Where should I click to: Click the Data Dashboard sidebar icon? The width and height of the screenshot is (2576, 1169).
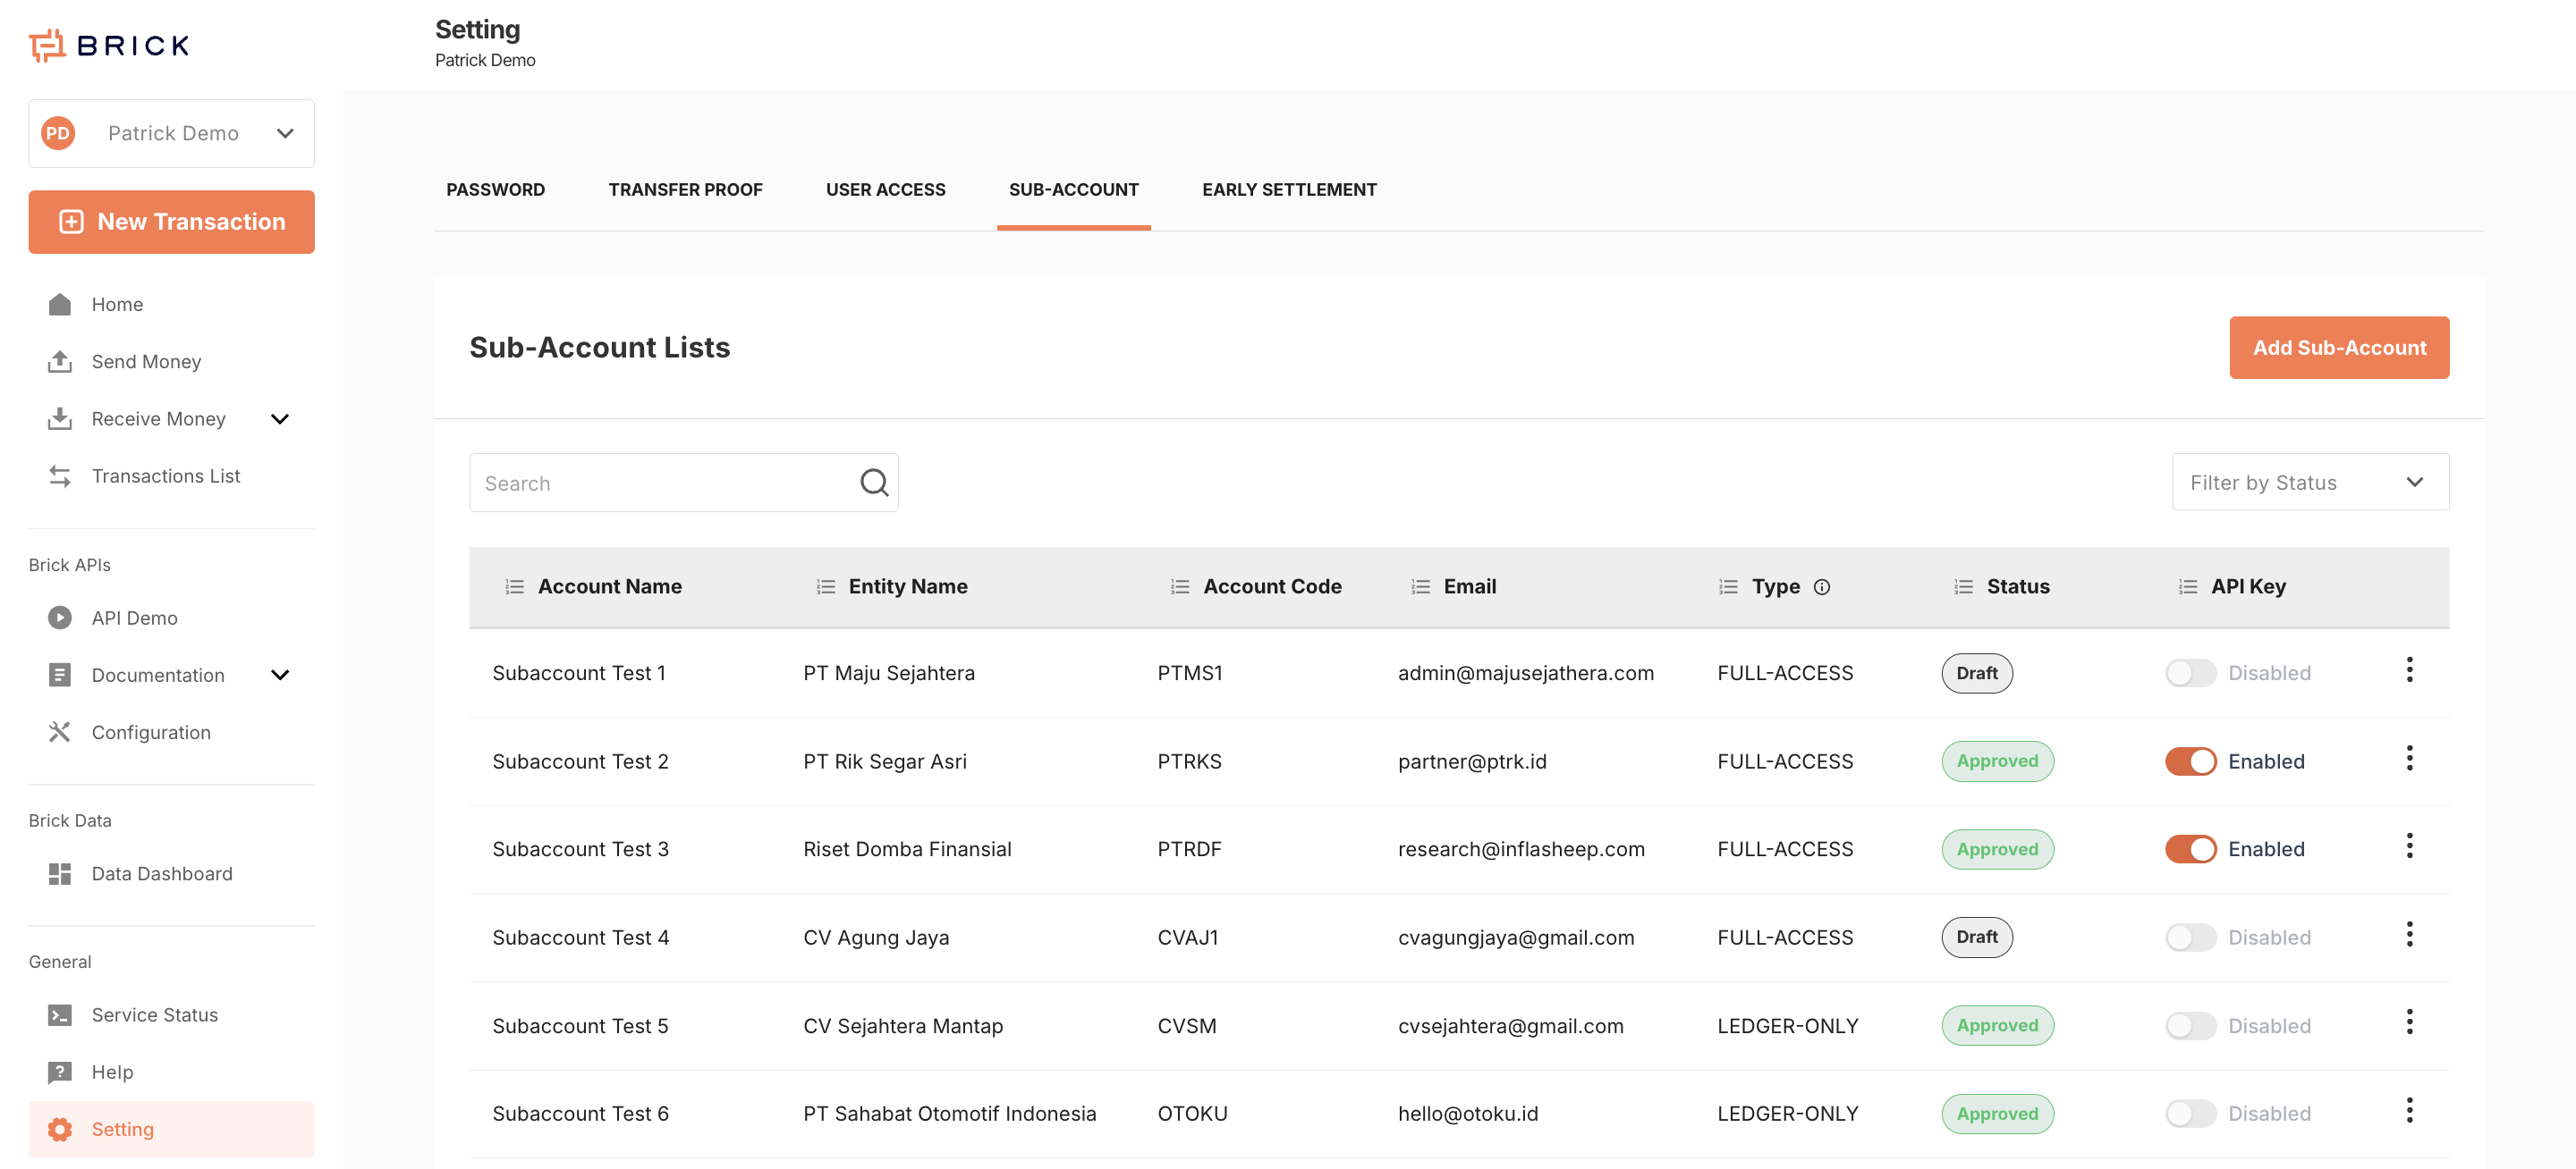(x=59, y=874)
